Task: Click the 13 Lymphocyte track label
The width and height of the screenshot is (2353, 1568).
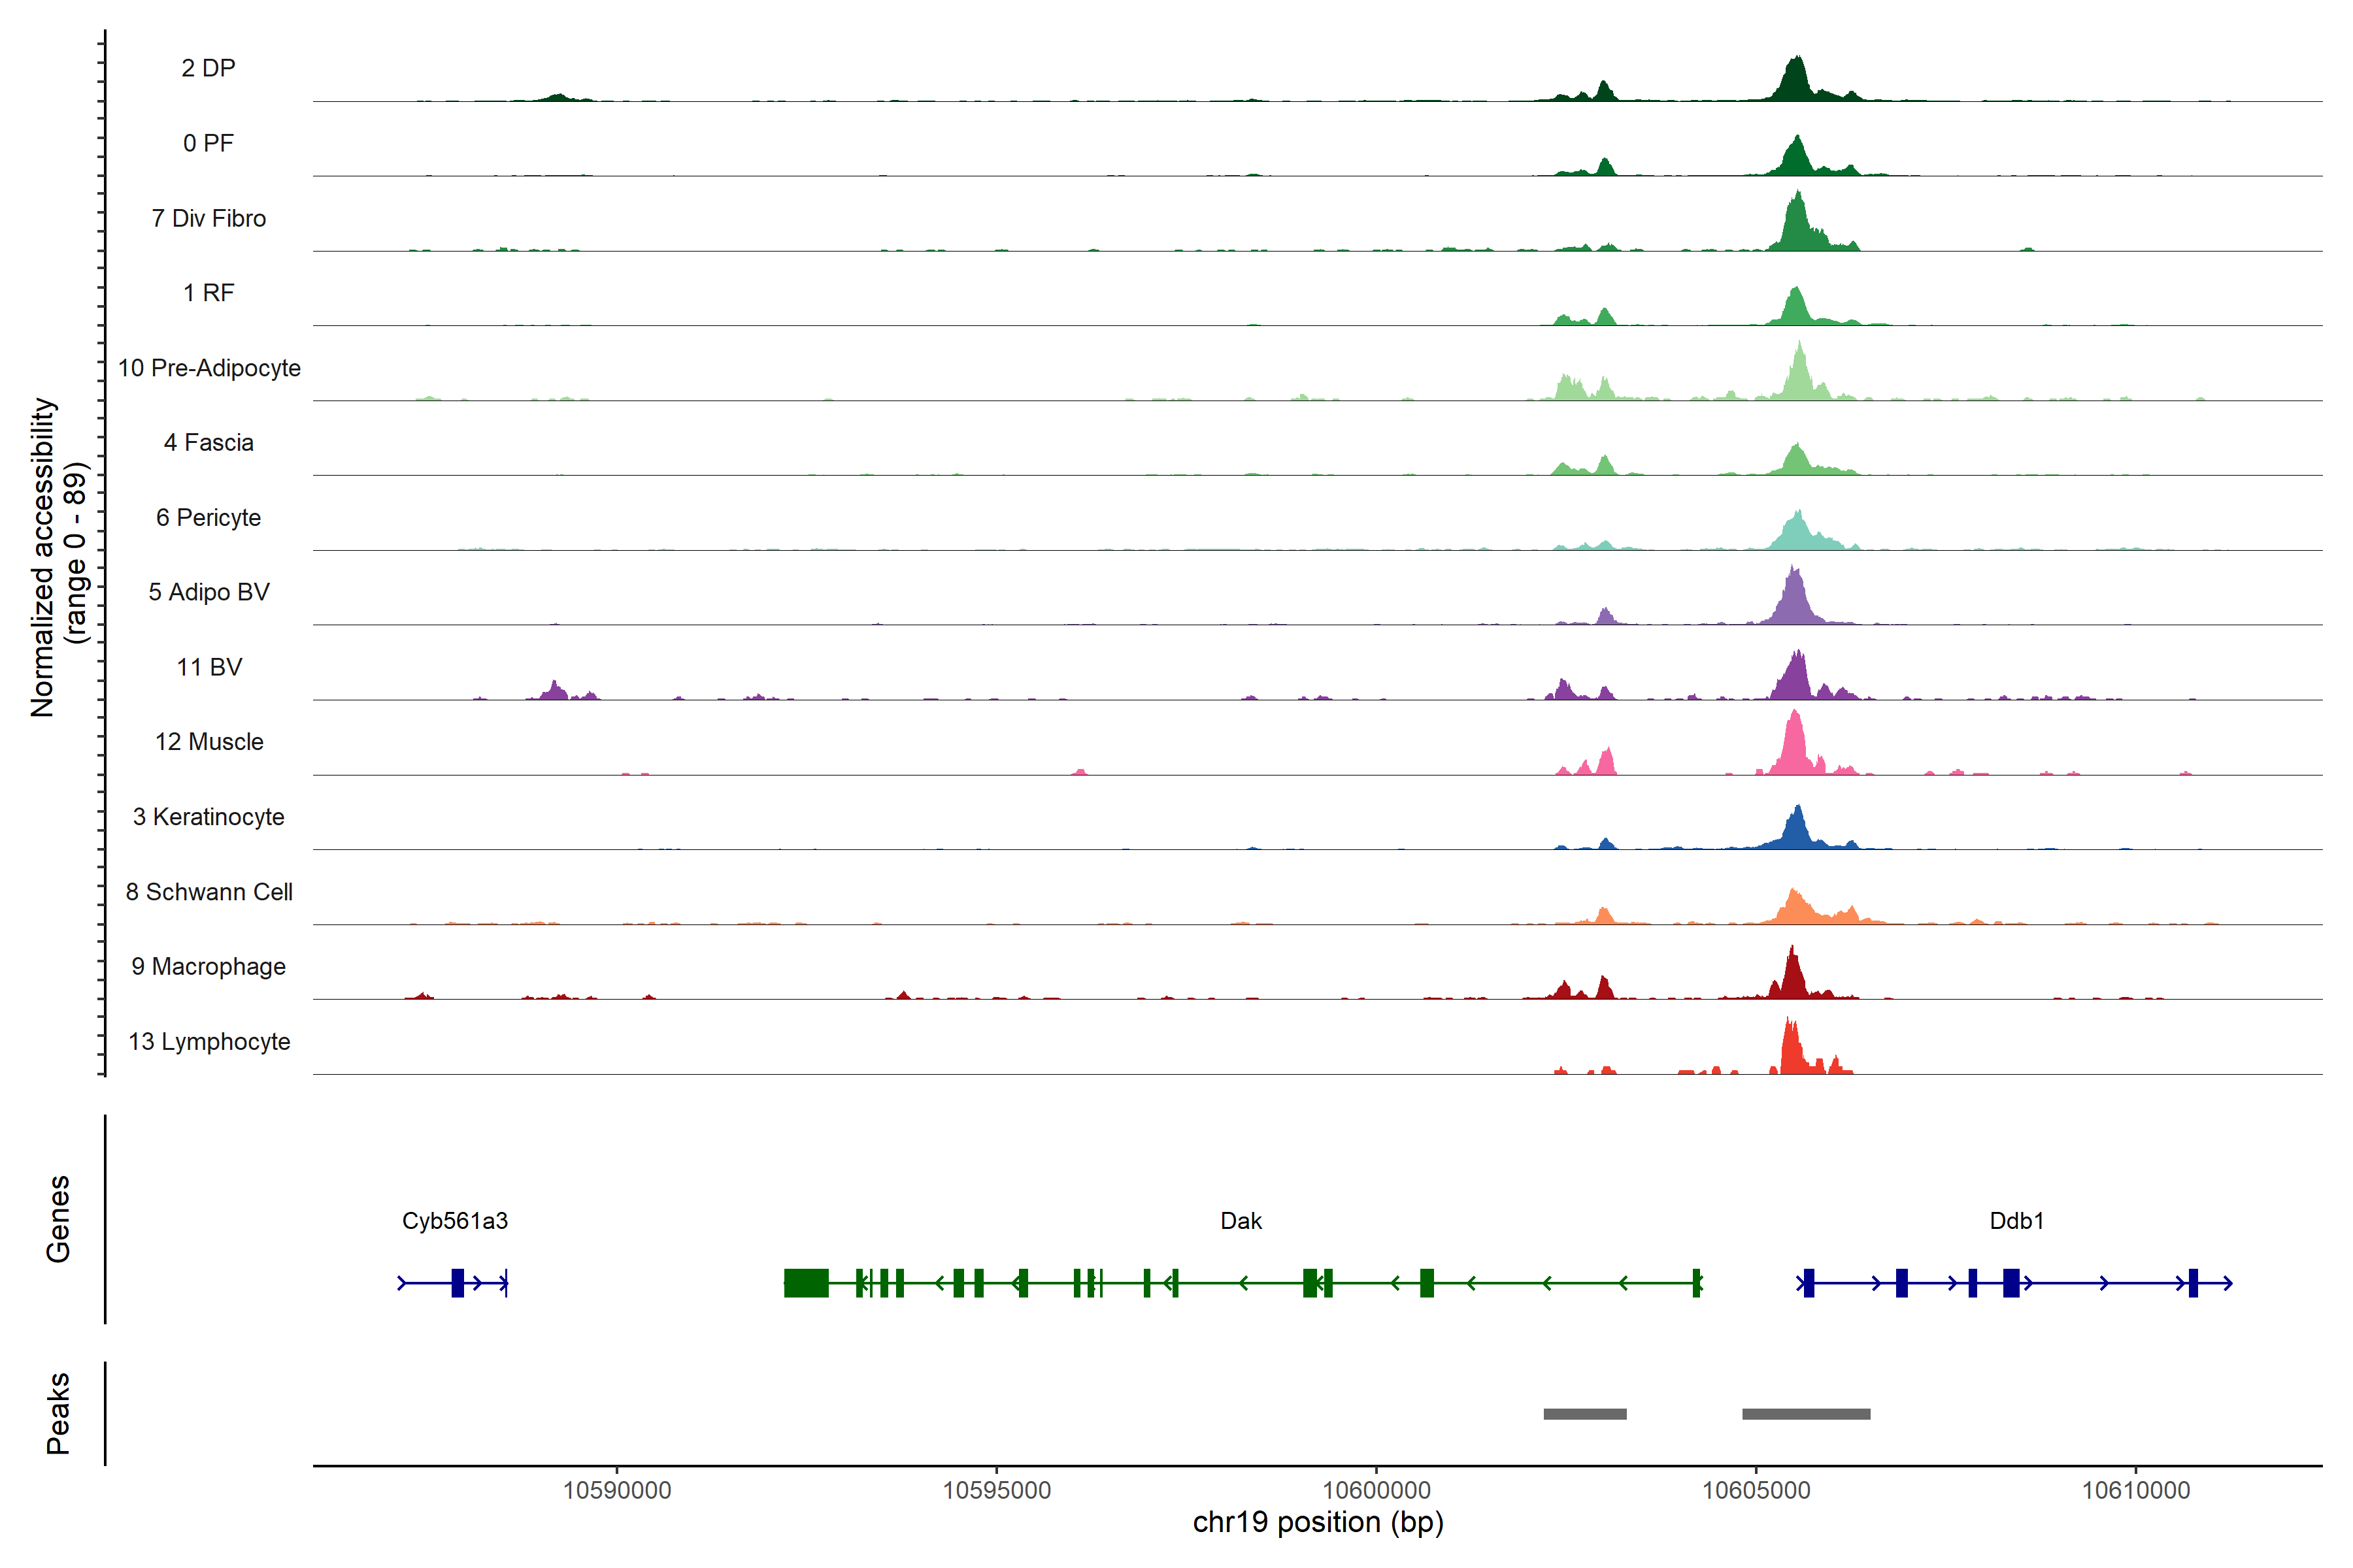Action: click(x=209, y=1042)
